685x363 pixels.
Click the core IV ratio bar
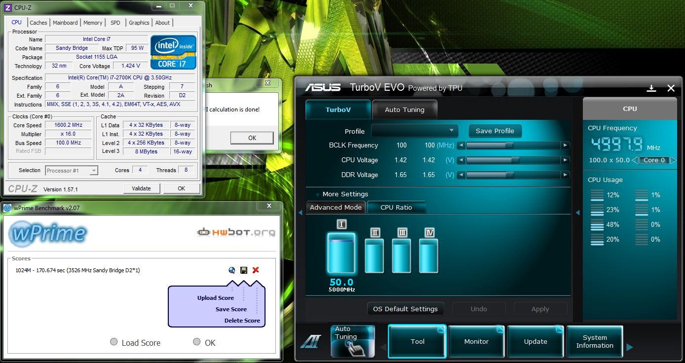click(x=429, y=255)
